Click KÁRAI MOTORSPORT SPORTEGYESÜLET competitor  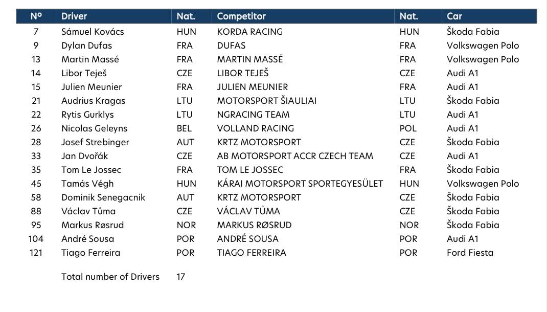300,184
